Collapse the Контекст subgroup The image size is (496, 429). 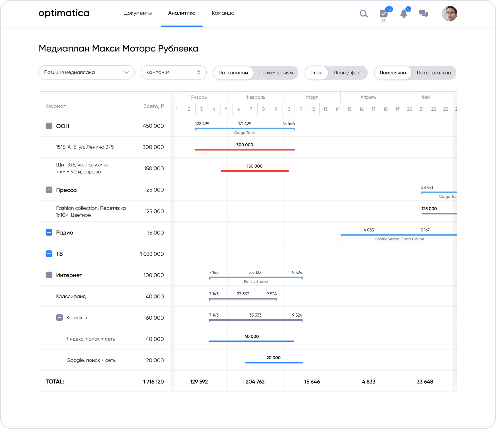point(59,318)
